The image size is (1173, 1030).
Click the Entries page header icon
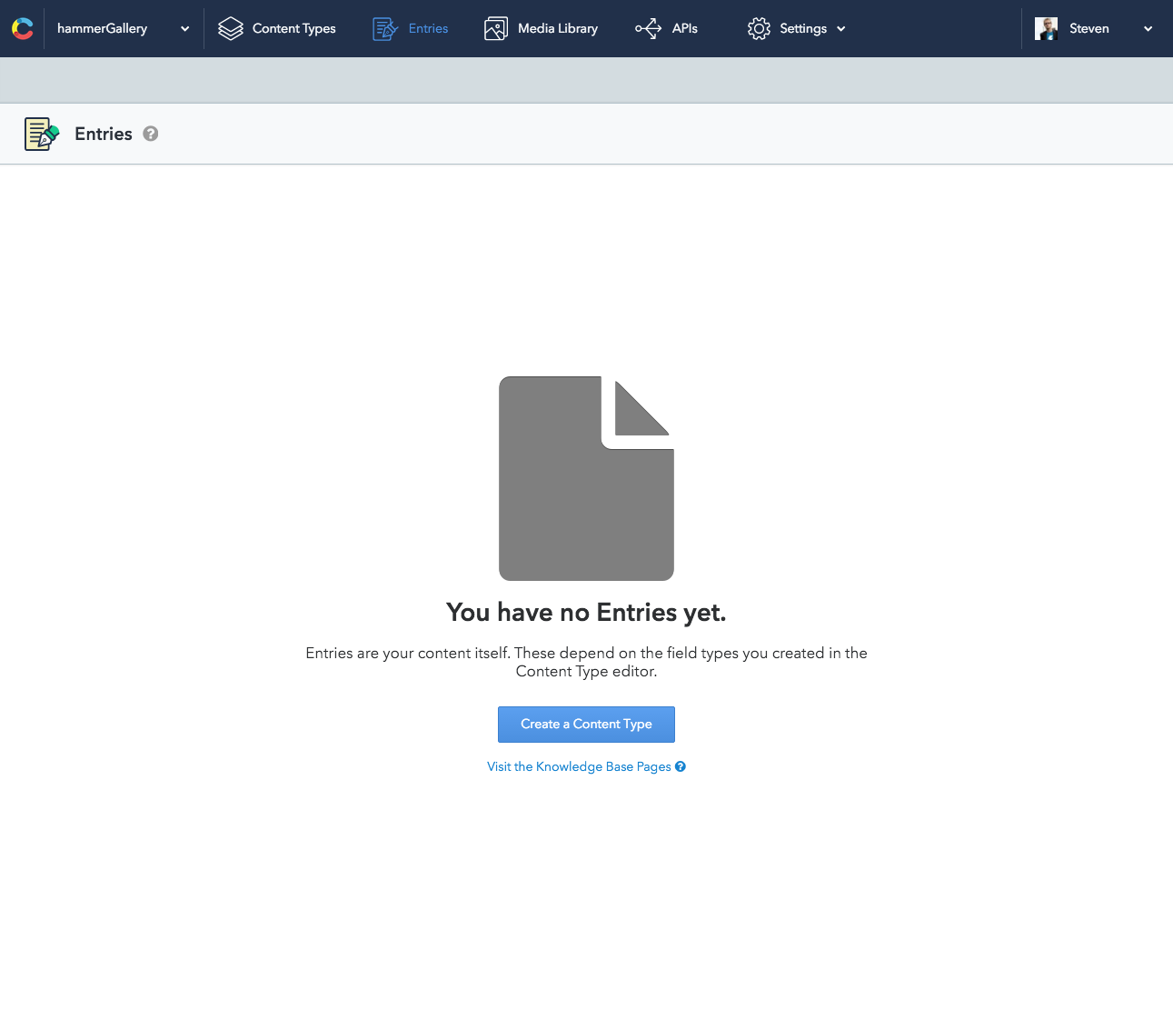point(42,134)
